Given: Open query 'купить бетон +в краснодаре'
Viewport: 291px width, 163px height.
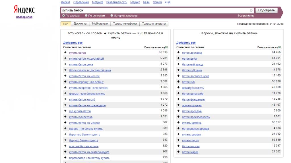Looking at the screenshot, I should 87,105.
